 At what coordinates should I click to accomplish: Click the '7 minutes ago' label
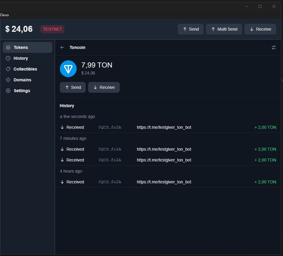click(x=73, y=138)
